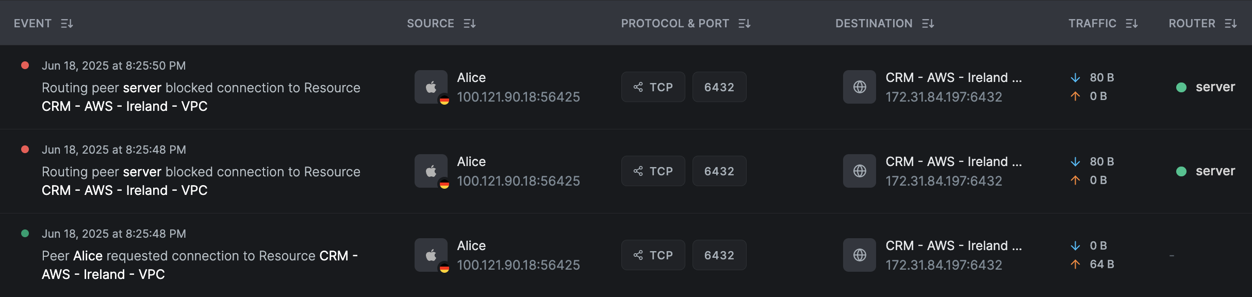Click the red status dot on the first blocked event
This screenshot has height=297, width=1252.
[x=25, y=65]
